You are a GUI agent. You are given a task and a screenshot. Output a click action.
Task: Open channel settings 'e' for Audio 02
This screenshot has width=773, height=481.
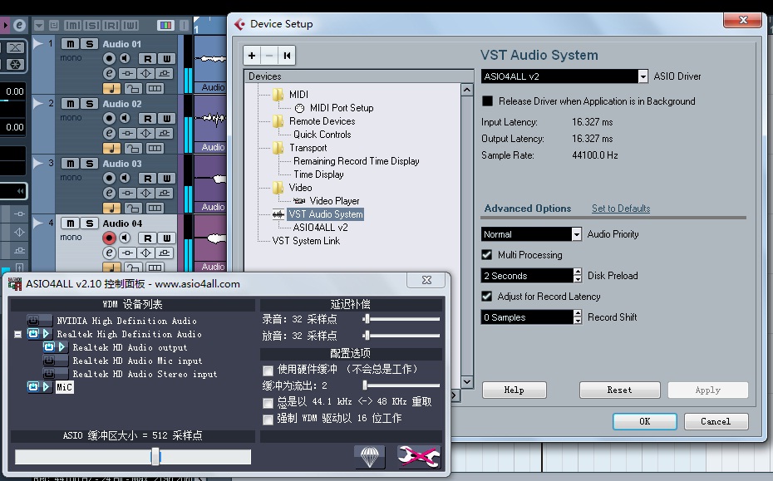[109, 133]
